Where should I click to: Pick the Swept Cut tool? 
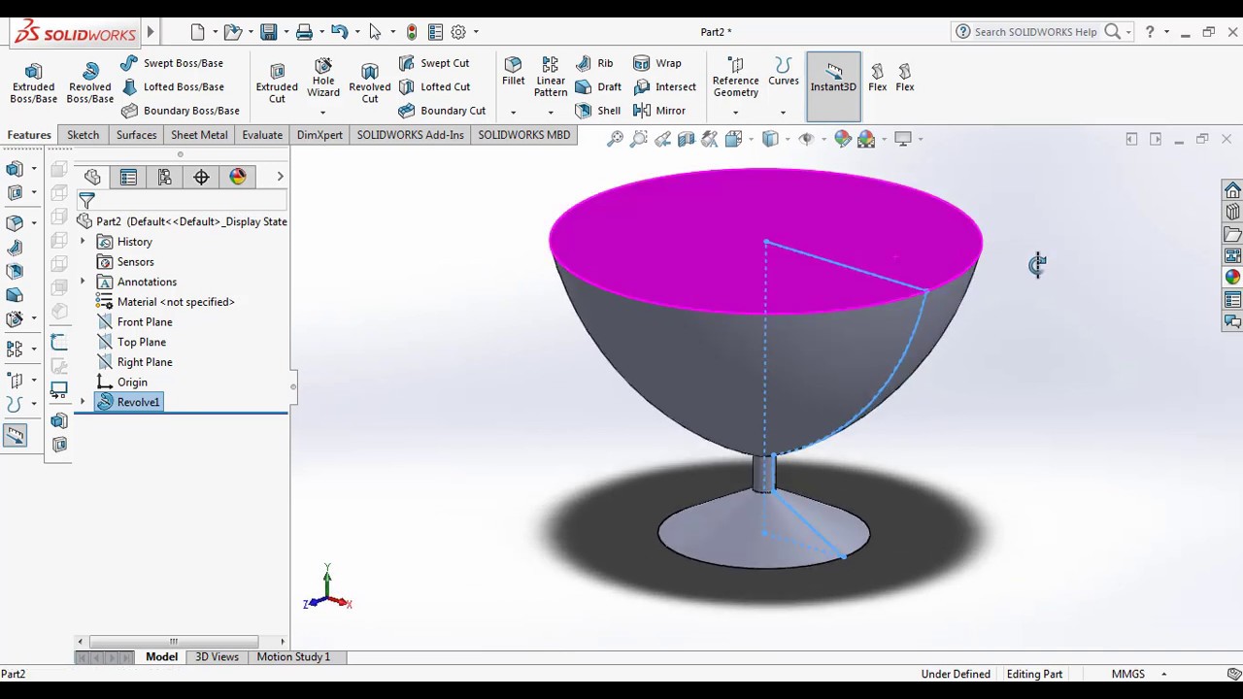tap(434, 63)
